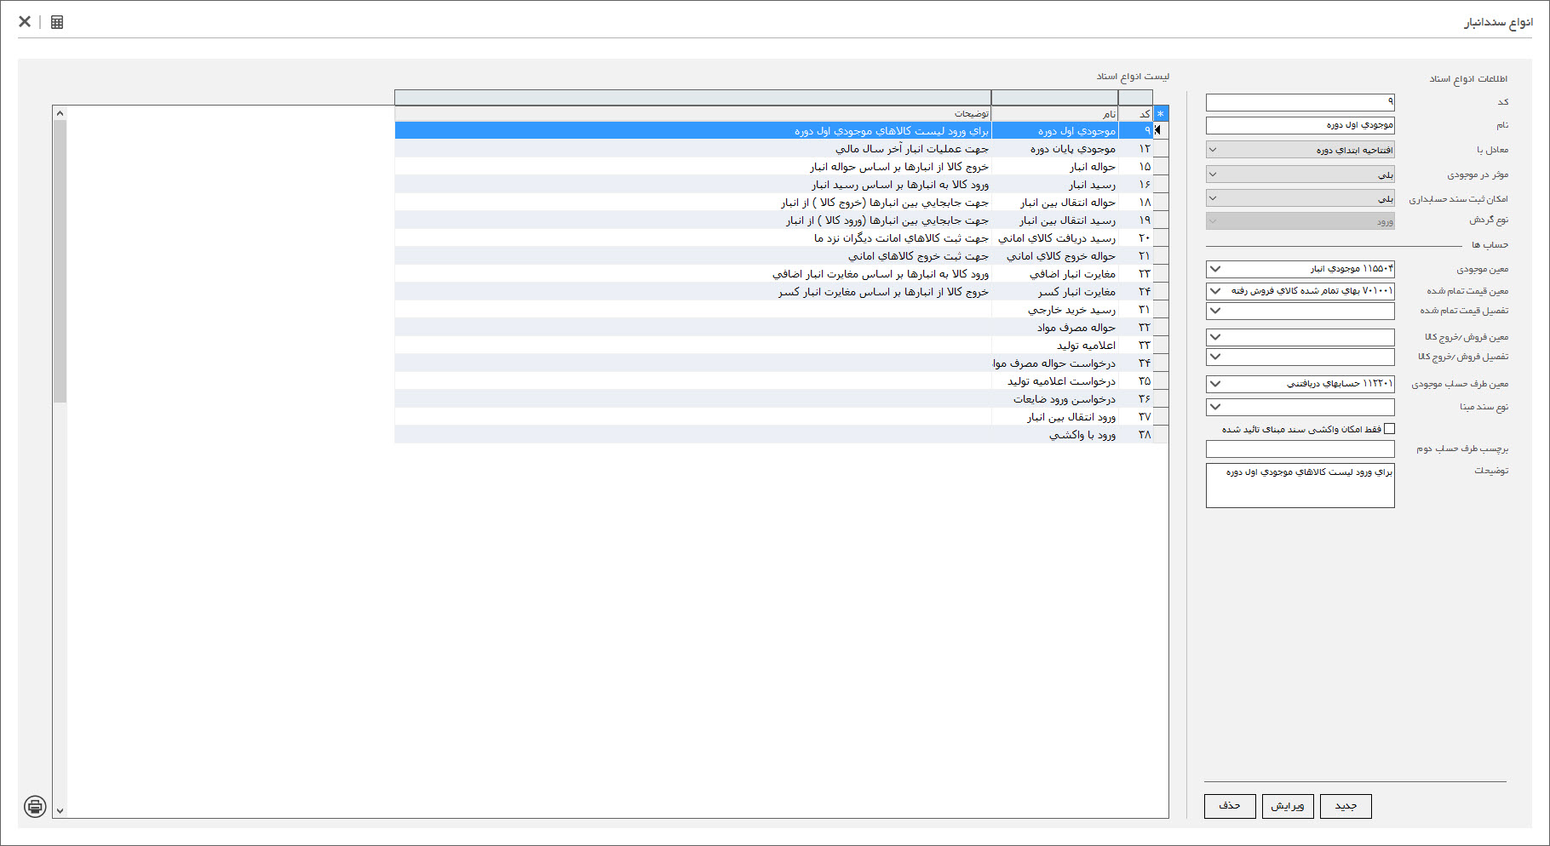Sort by the کد column header
Screen dimensions: 1550x846
pos(1135,113)
